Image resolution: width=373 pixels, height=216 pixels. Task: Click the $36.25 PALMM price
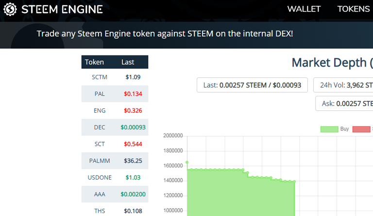pyautogui.click(x=133, y=161)
